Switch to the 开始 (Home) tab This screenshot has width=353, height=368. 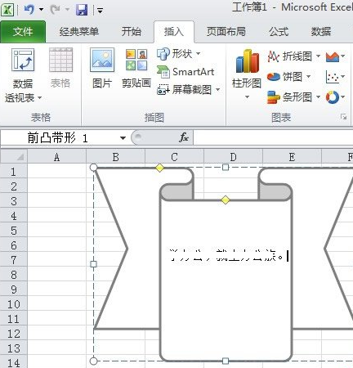coord(132,32)
